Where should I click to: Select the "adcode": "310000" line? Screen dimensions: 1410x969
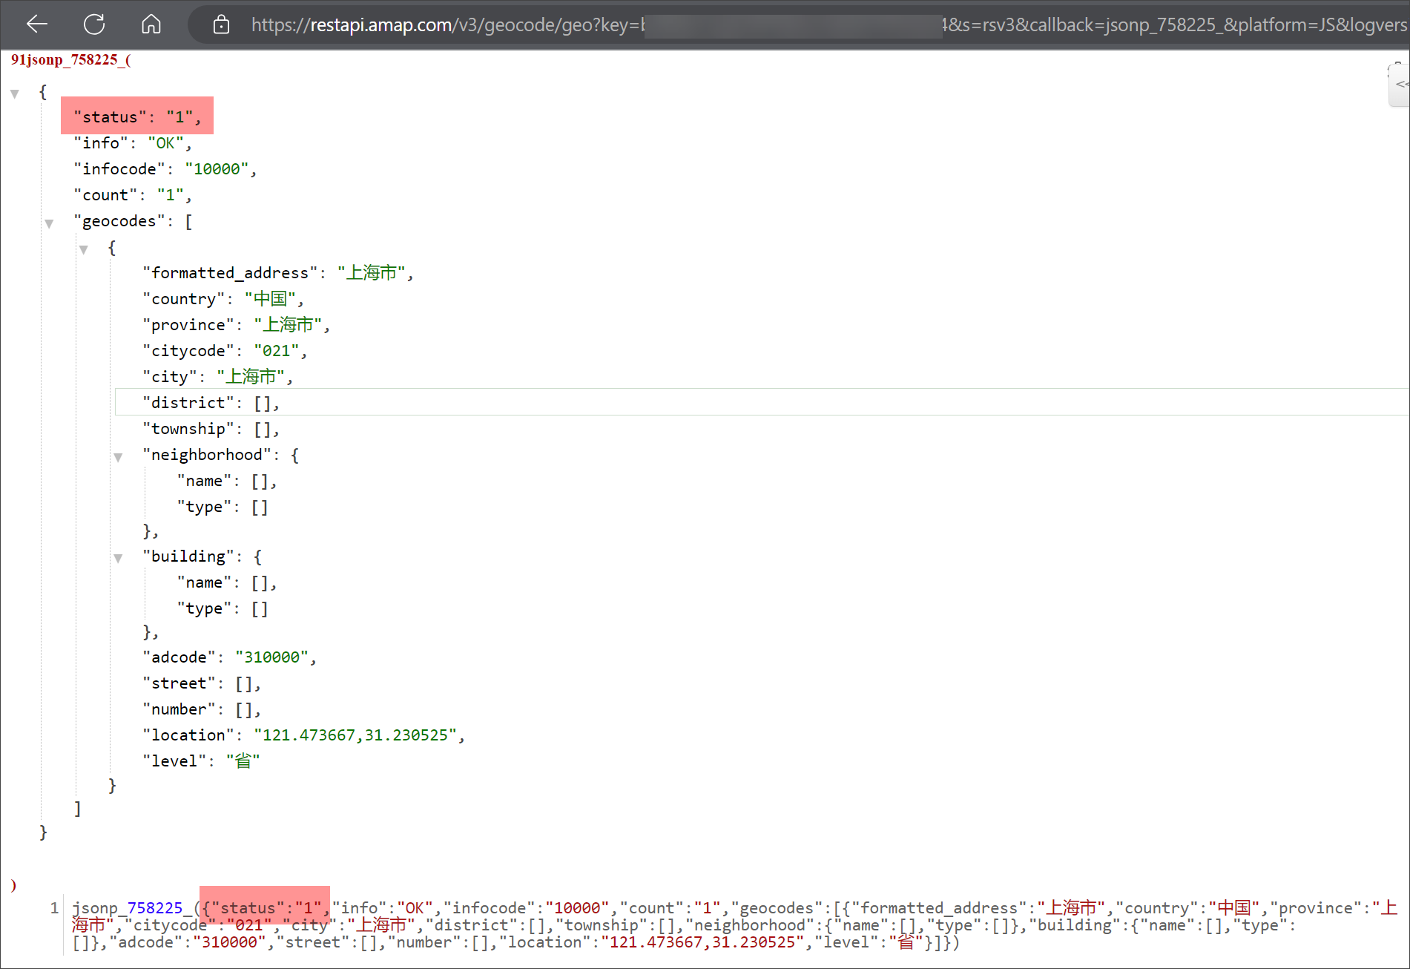click(x=230, y=657)
